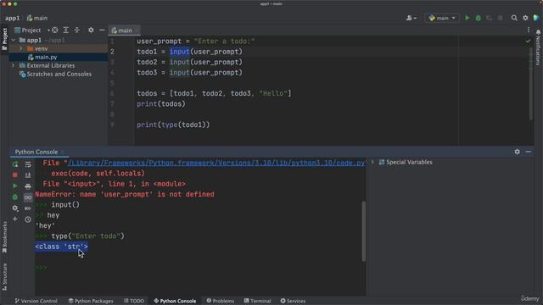Open the Services tool window
This screenshot has width=543, height=305.
(293, 301)
